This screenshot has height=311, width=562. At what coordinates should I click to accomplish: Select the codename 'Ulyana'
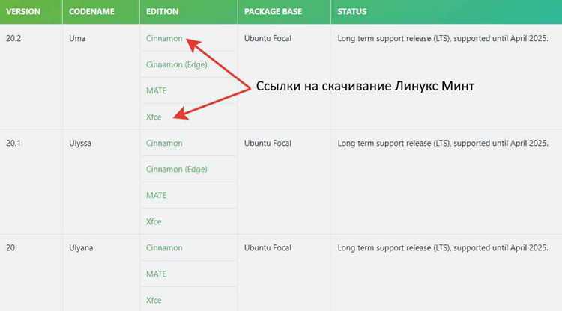click(81, 247)
